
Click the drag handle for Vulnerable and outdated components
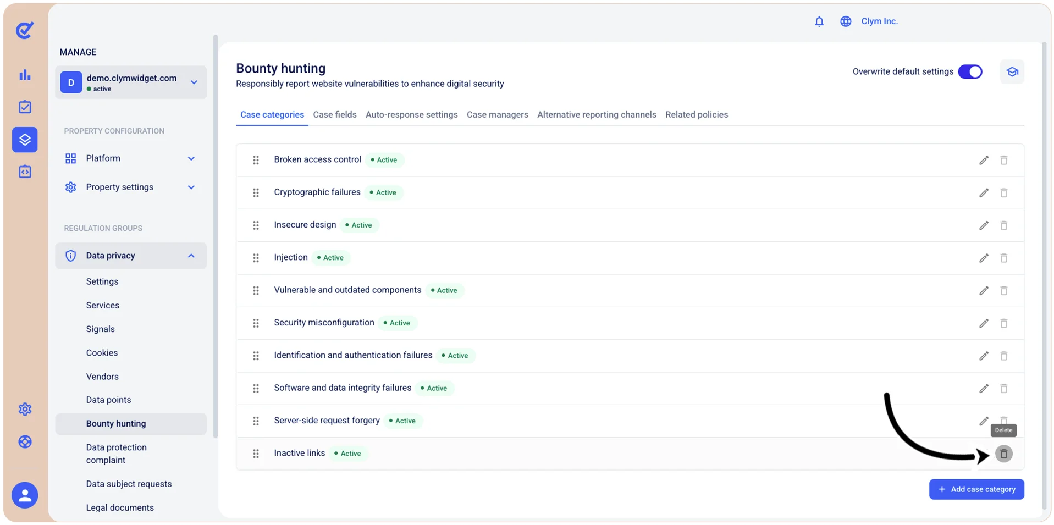click(256, 291)
